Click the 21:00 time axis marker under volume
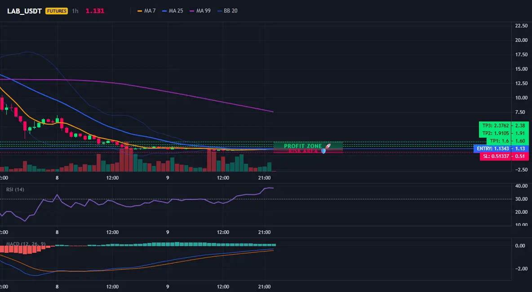This screenshot has height=292, width=532. pos(264,178)
